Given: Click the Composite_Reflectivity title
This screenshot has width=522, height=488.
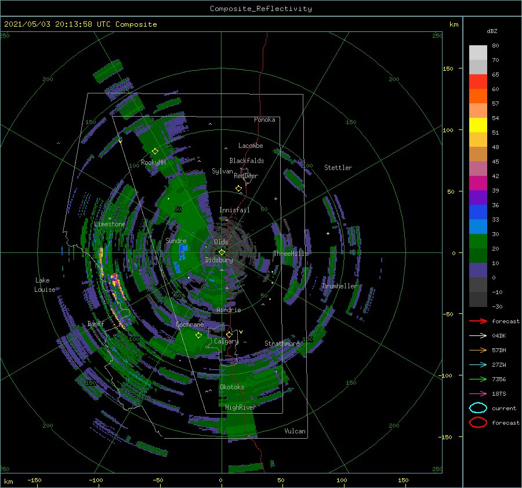Looking at the screenshot, I should tap(260, 9).
